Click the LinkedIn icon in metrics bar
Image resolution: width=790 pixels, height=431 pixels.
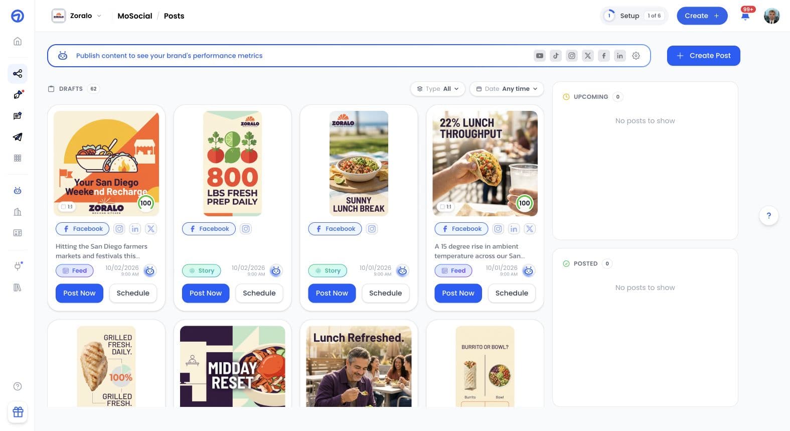click(x=620, y=56)
